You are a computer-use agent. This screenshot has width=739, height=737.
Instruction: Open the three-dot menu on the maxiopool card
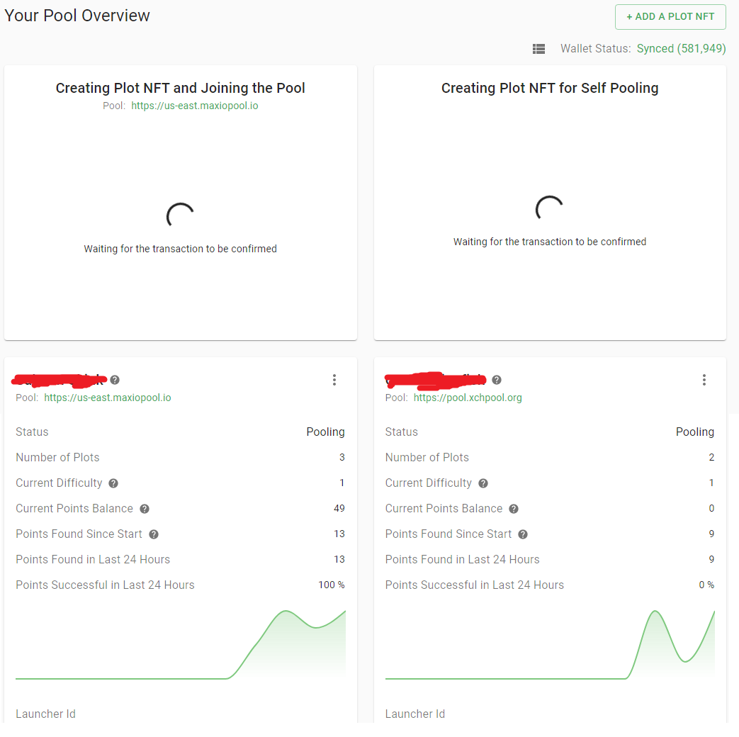click(334, 380)
